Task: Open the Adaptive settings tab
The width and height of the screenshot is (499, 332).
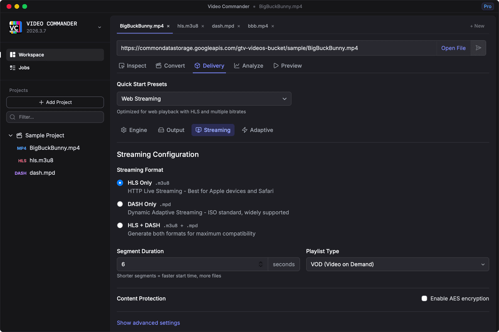Action: click(257, 130)
